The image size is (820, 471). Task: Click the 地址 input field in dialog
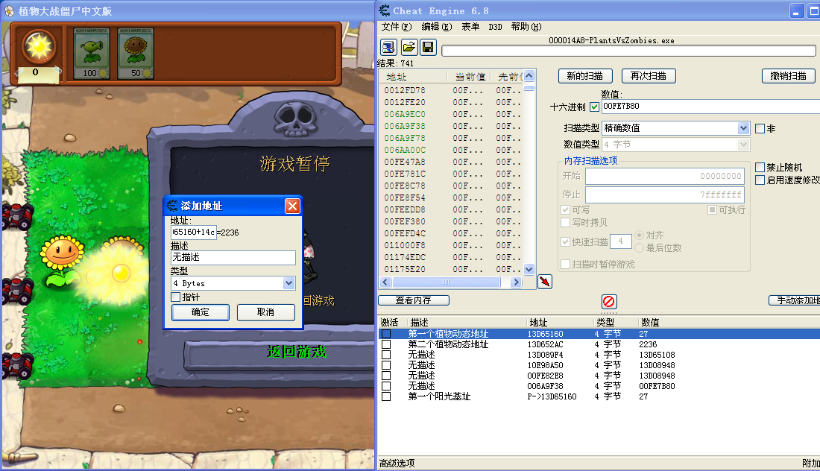tap(194, 232)
